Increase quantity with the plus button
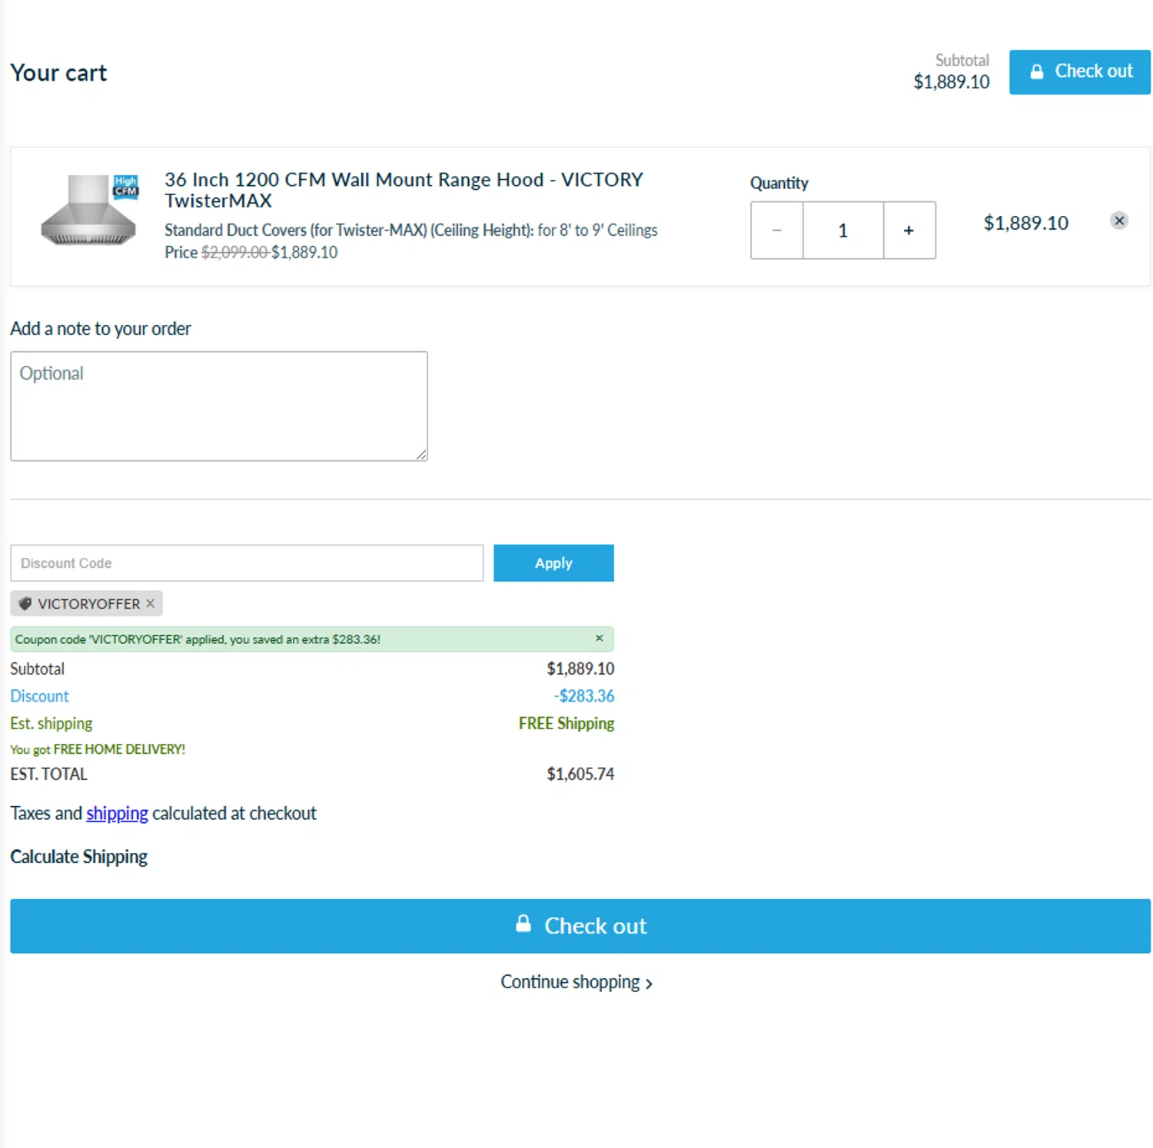Image resolution: width=1153 pixels, height=1148 pixels. [x=909, y=230]
